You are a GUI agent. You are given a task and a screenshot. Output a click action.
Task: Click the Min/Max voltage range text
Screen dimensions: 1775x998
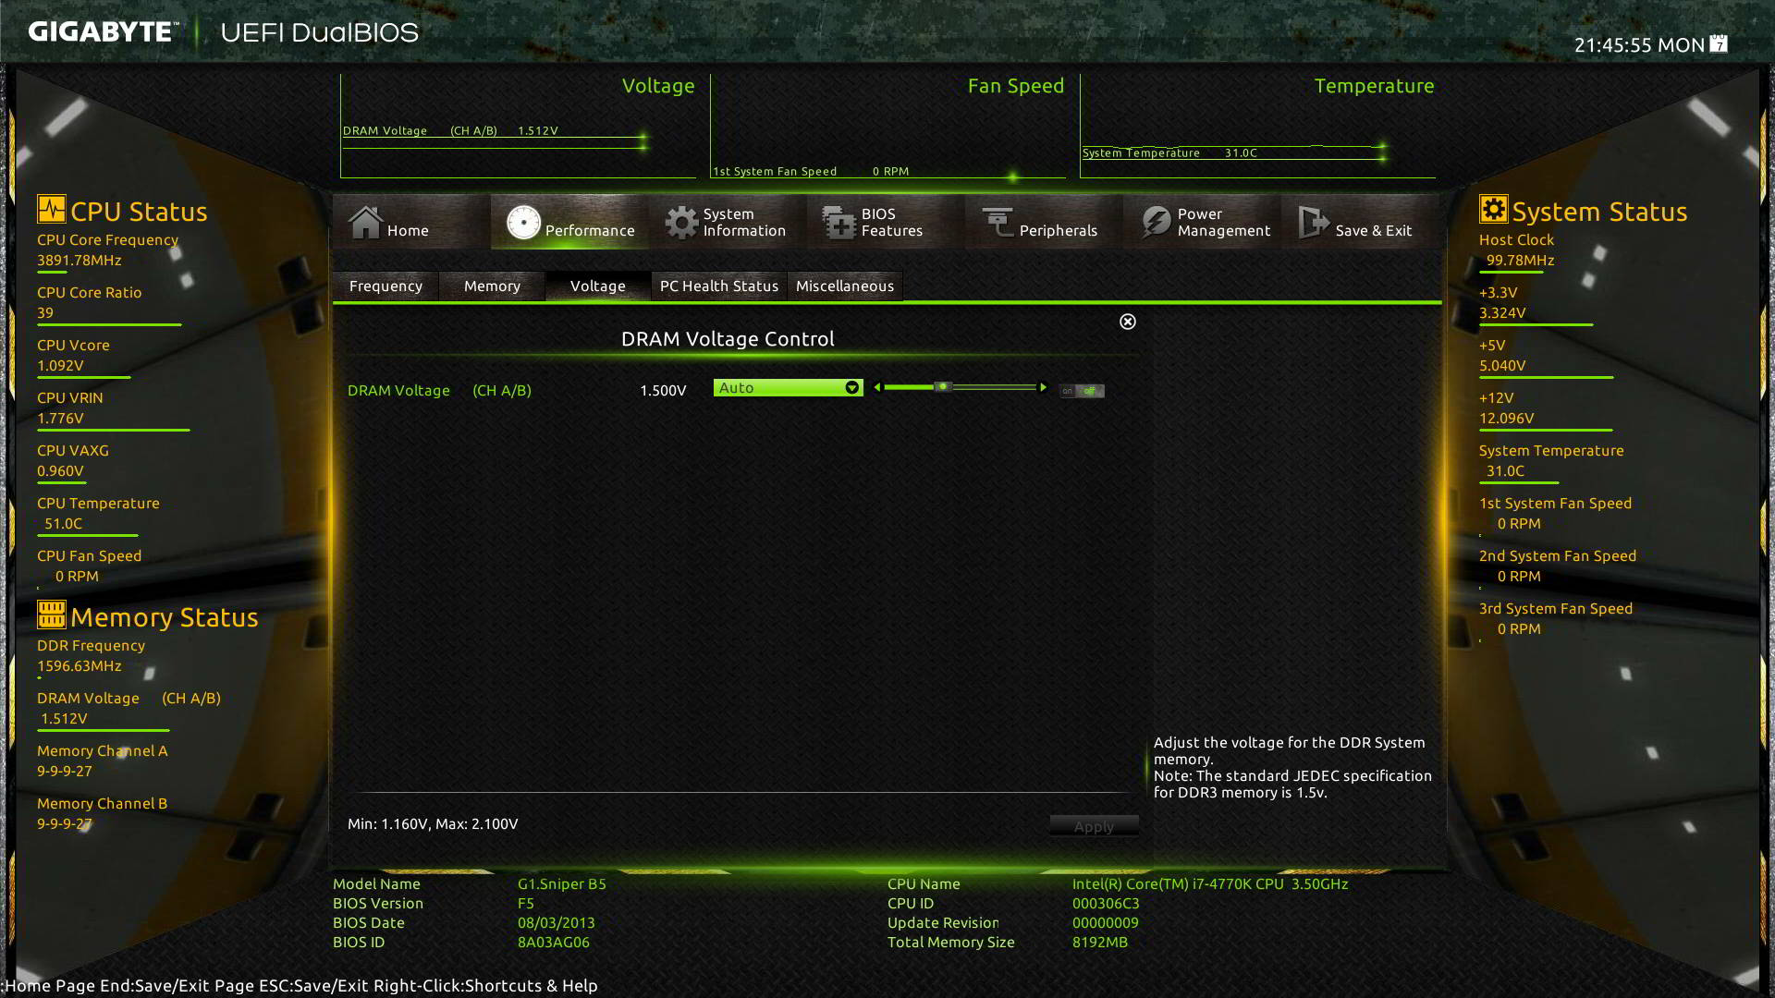point(433,824)
